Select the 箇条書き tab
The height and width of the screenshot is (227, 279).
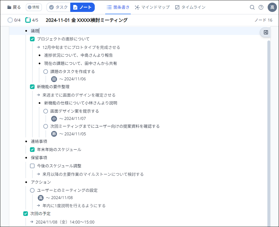coord(118,7)
